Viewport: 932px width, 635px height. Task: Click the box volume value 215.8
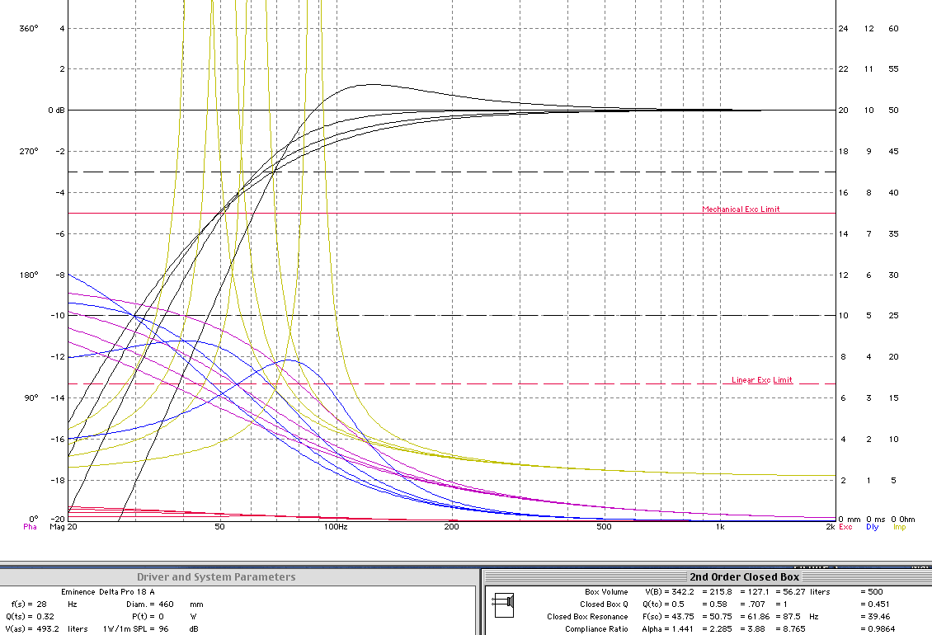720,591
